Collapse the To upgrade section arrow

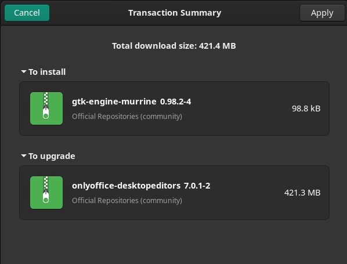(24, 155)
